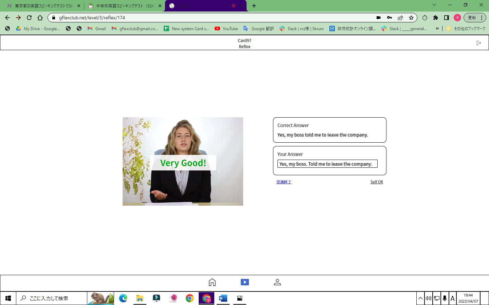Click the browser back arrow

click(x=7, y=18)
